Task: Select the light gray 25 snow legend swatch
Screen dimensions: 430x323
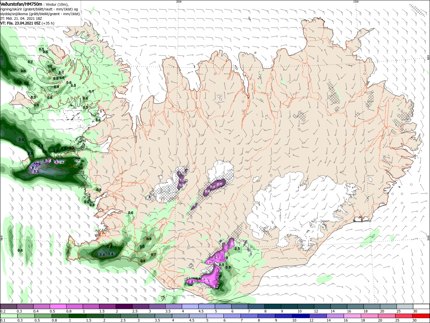Action: pyautogui.click(x=405, y=306)
